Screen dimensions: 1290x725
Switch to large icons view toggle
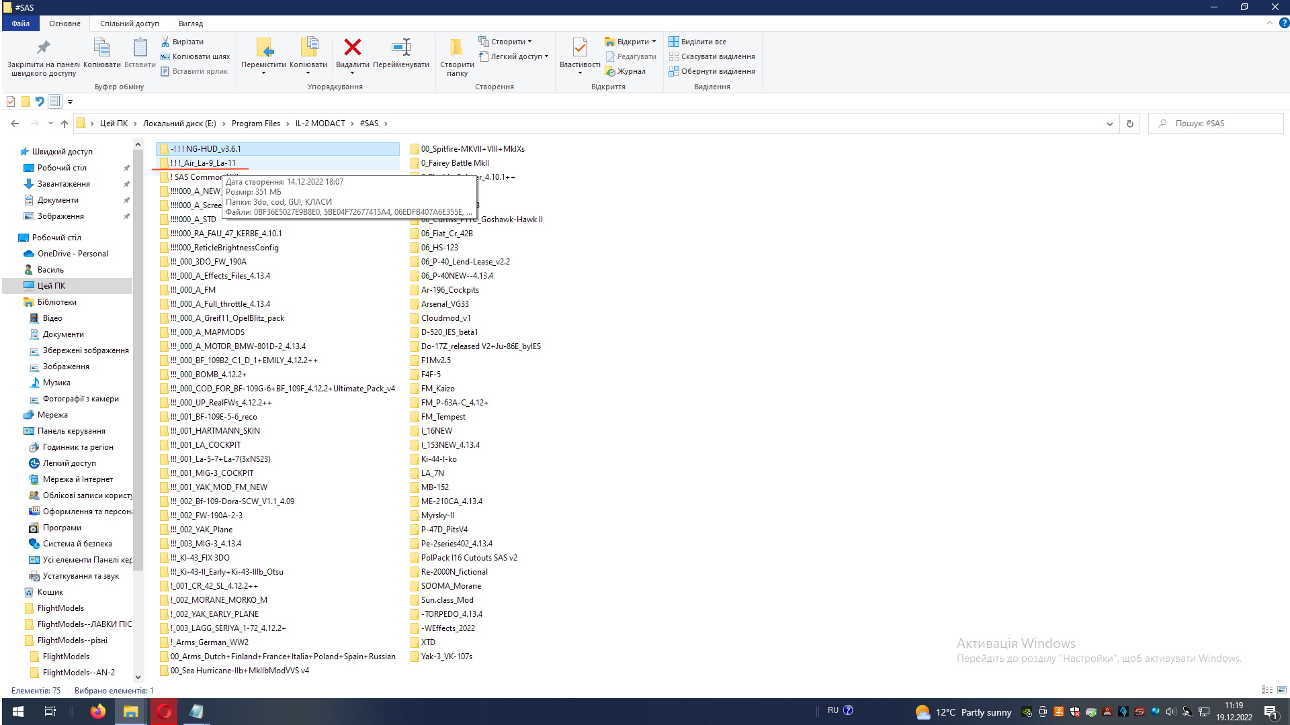click(1281, 690)
